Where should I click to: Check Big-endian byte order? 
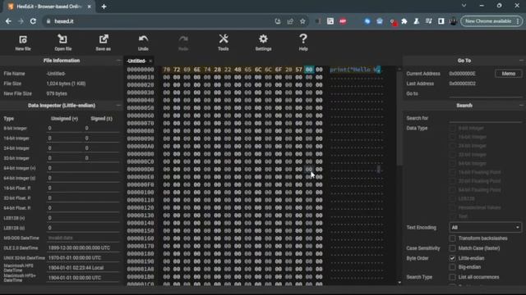pos(453,267)
